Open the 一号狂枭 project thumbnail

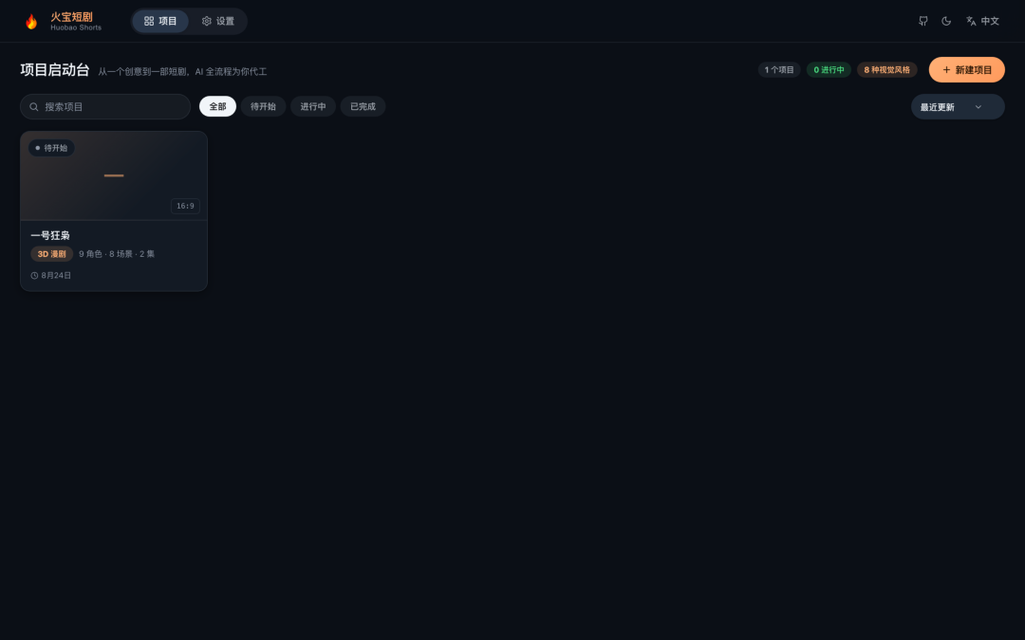click(114, 175)
